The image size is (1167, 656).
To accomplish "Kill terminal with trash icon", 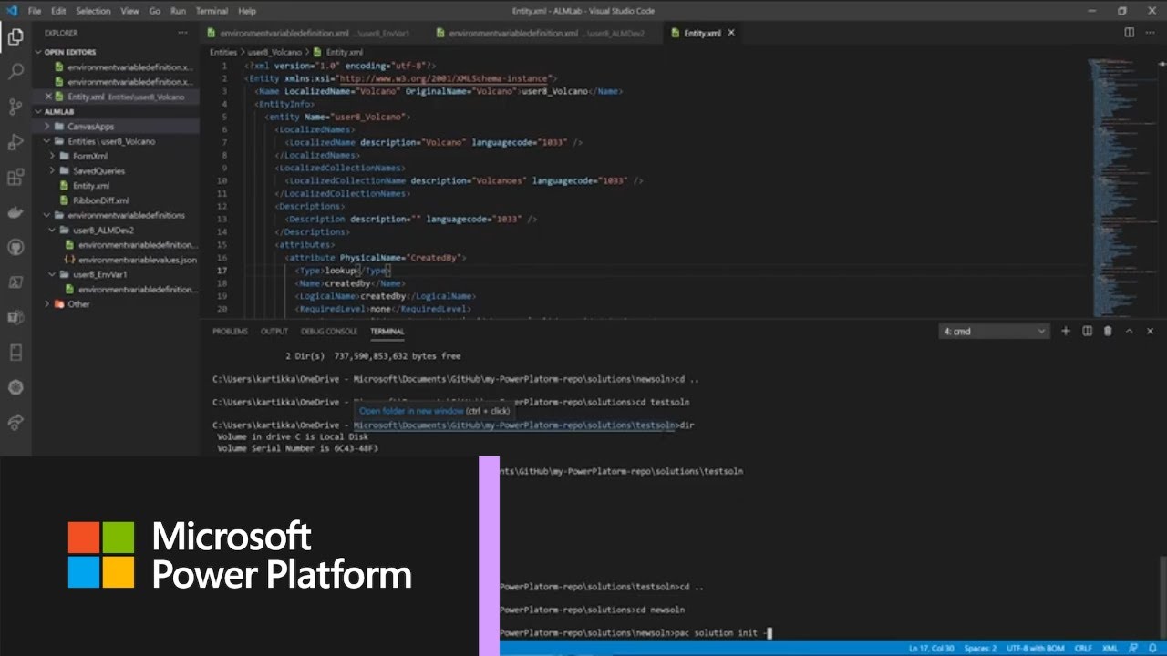I will tap(1108, 332).
